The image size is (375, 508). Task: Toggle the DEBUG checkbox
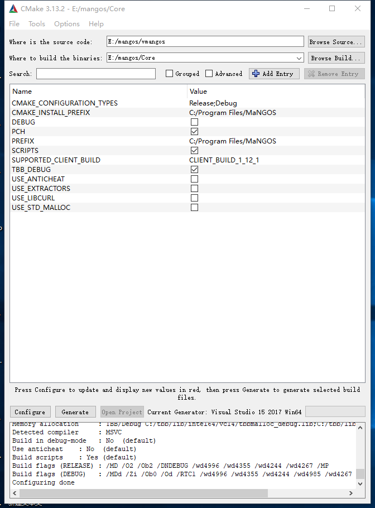[194, 122]
